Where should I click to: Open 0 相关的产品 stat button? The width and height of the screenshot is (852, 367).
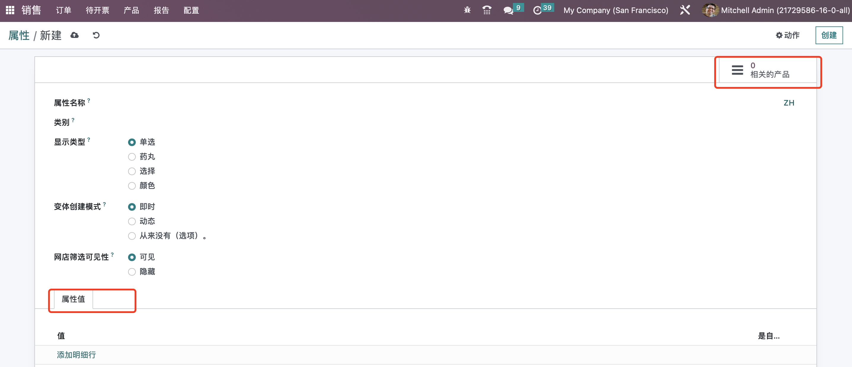(768, 70)
